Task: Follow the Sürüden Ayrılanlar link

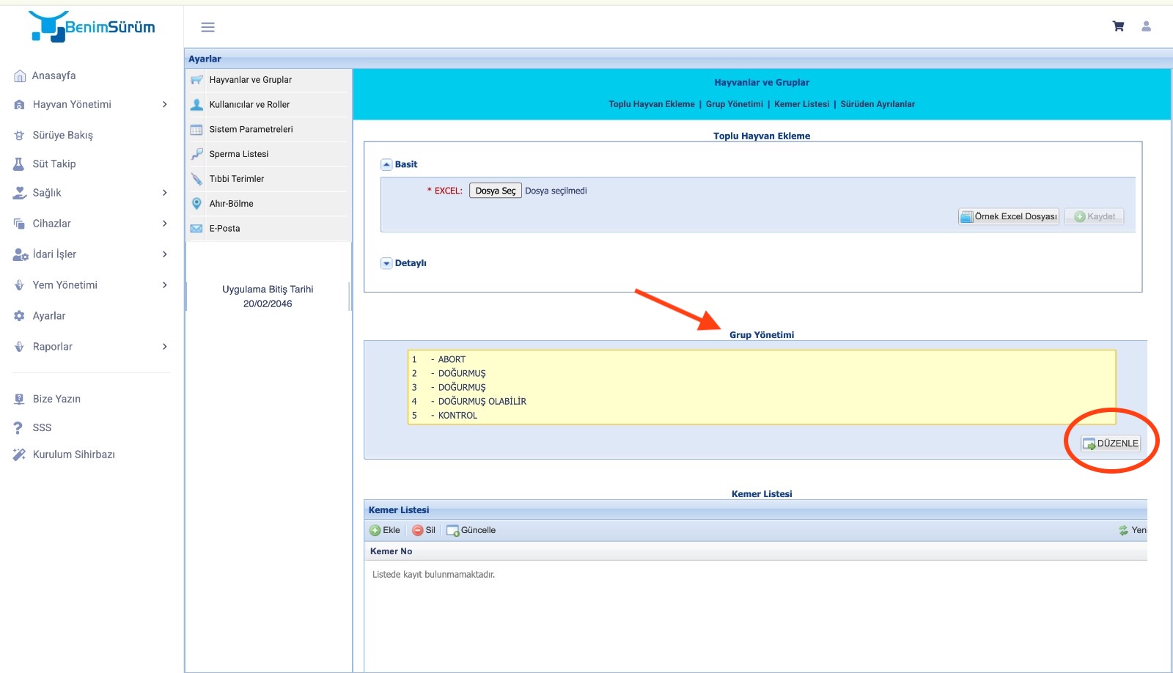Action: click(878, 104)
